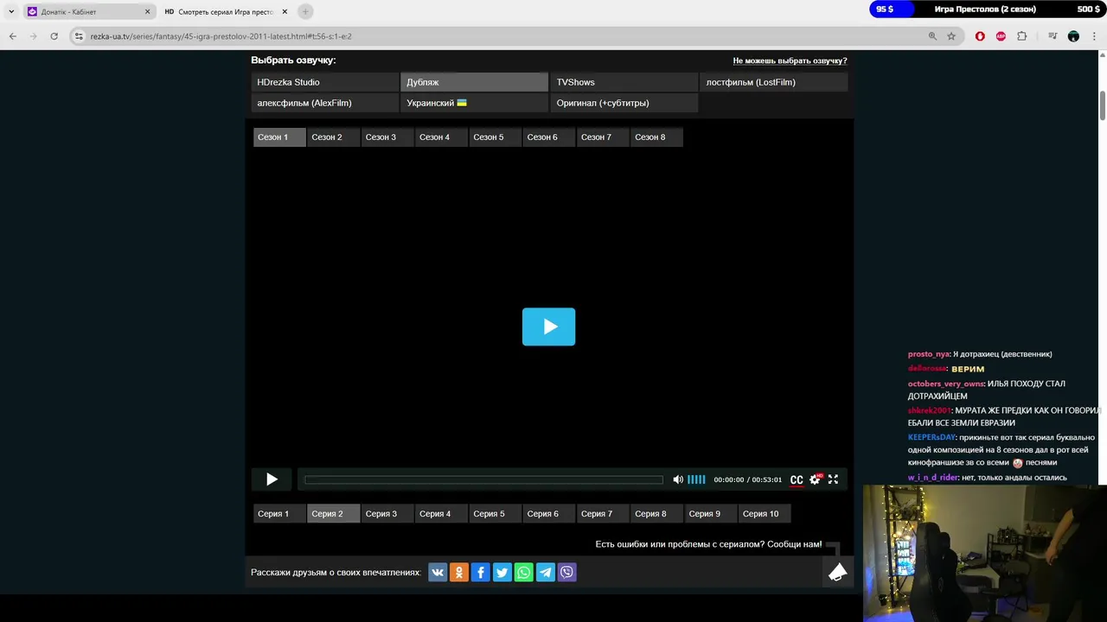Share on Odnoklassniki
The height and width of the screenshot is (622, 1107).
pos(459,572)
